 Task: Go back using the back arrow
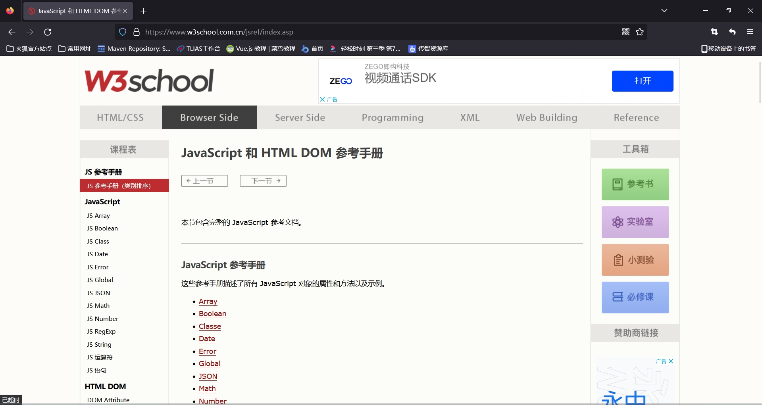click(x=12, y=32)
